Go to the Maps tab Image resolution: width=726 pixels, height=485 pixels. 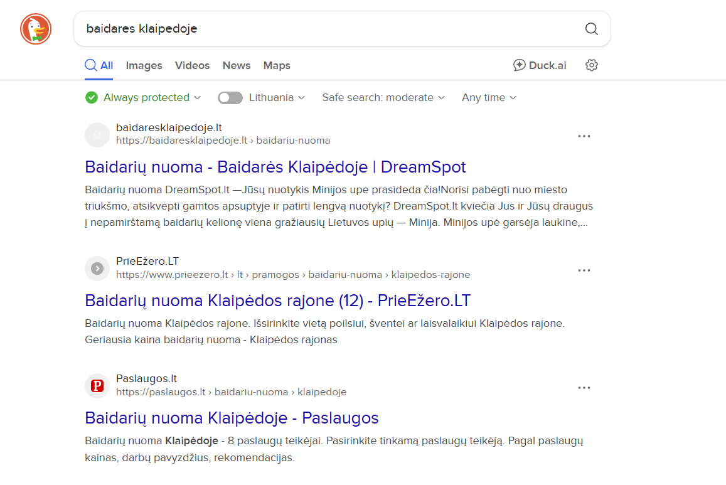[x=277, y=65]
